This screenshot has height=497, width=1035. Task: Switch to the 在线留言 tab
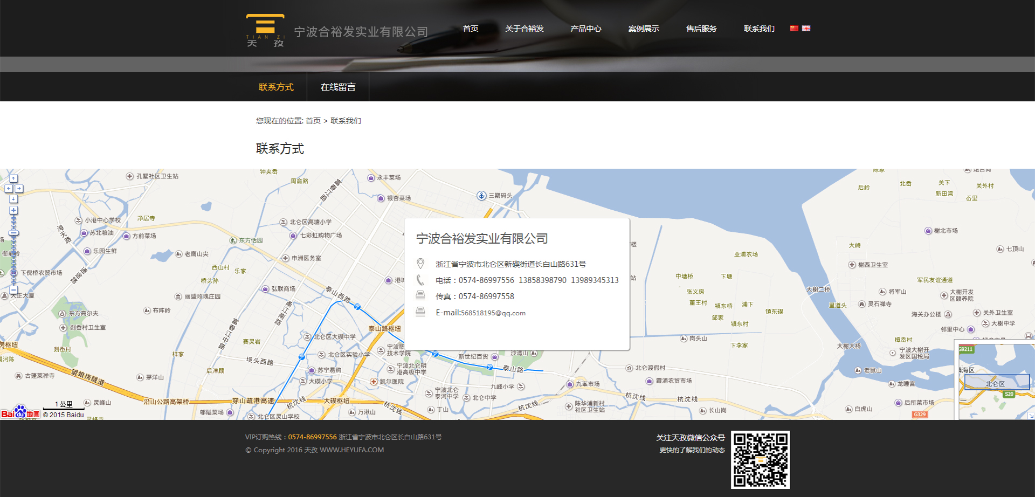tap(338, 87)
